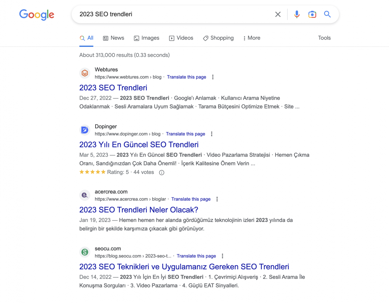Select the Webtures favicon next to the first result
The image size is (389, 303).
[x=85, y=73]
